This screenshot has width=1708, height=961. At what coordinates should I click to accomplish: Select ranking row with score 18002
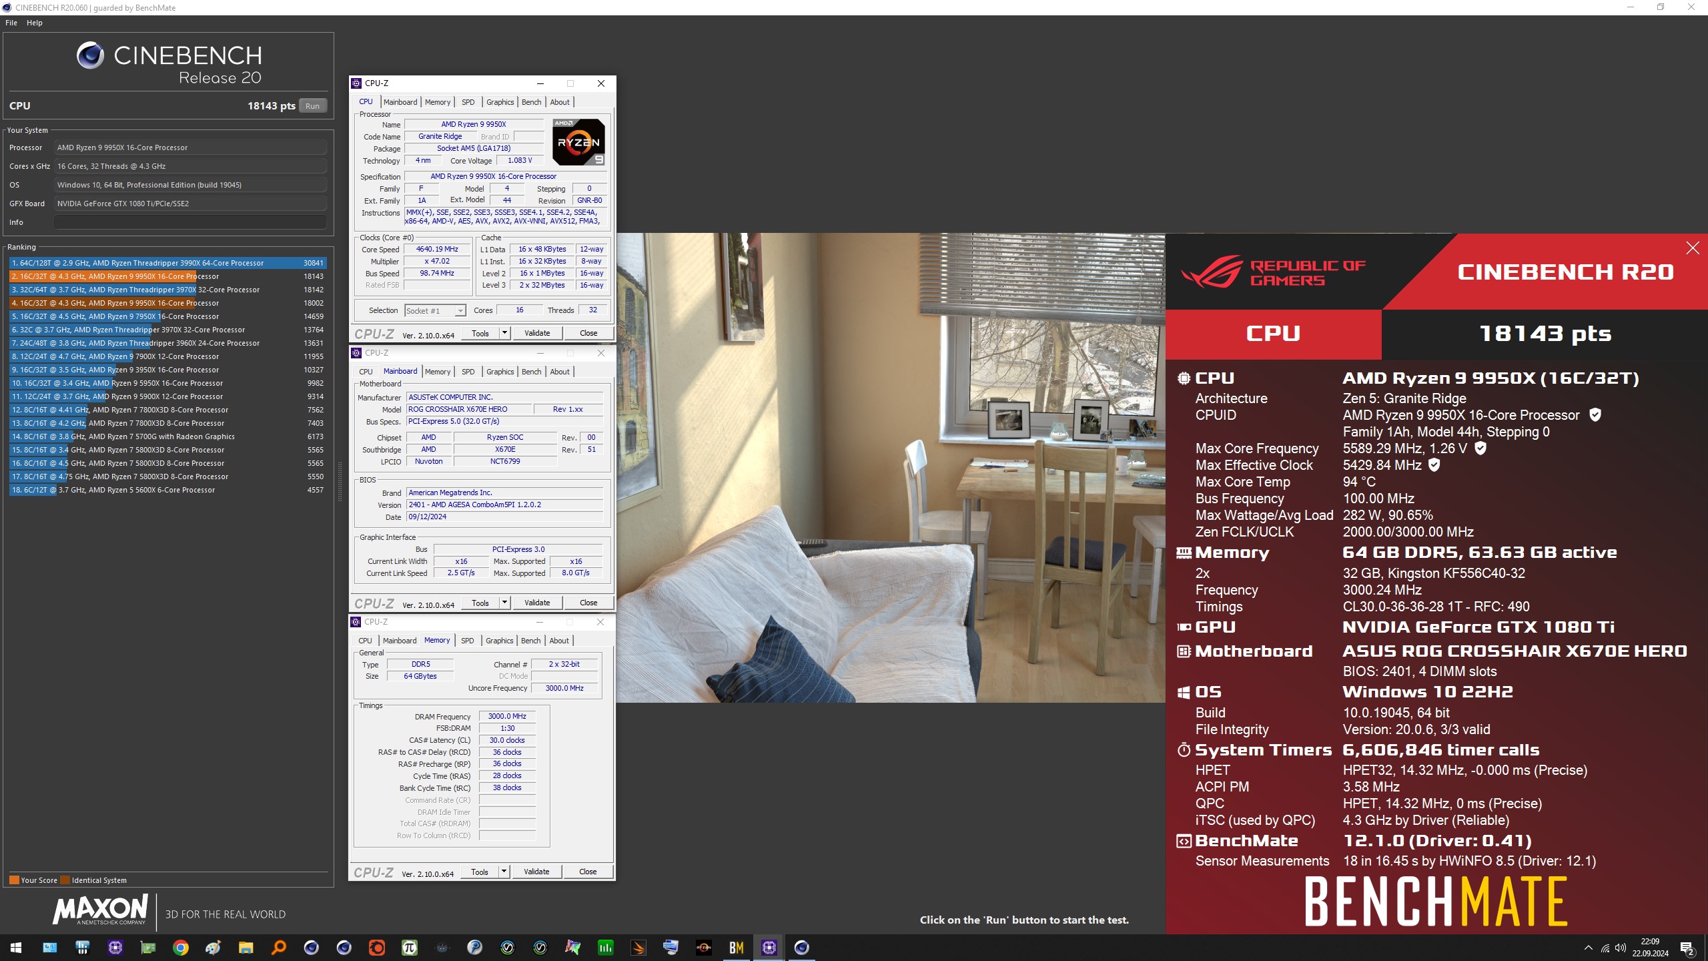(x=167, y=303)
